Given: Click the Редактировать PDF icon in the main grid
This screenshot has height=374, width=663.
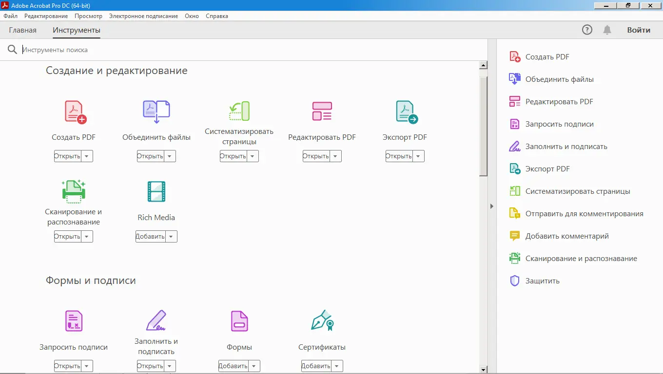Looking at the screenshot, I should [322, 111].
